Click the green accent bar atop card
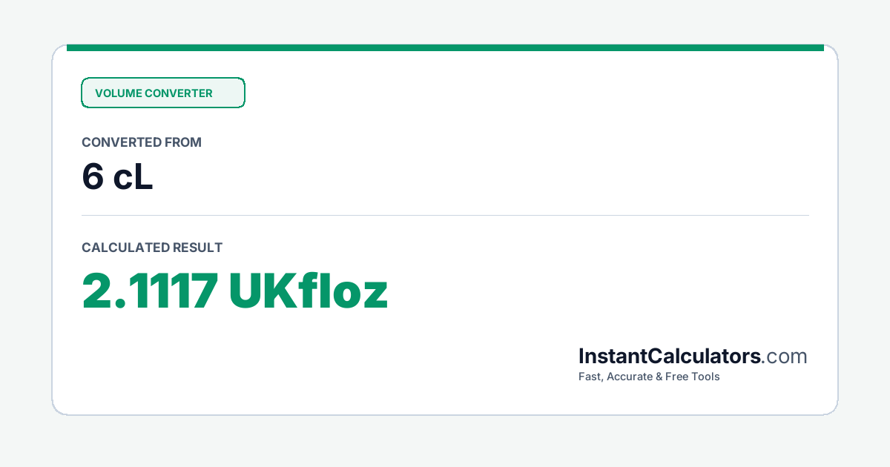Image resolution: width=890 pixels, height=467 pixels. (445, 47)
